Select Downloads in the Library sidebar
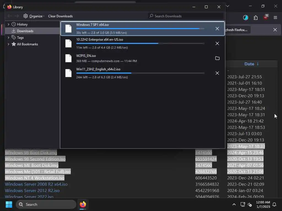This screenshot has height=211, width=282. pyautogui.click(x=25, y=31)
